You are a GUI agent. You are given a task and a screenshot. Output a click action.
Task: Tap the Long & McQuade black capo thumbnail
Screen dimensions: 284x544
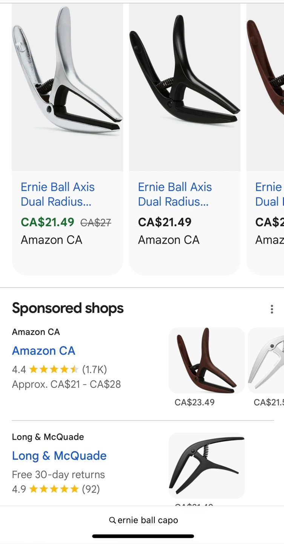coord(206,465)
